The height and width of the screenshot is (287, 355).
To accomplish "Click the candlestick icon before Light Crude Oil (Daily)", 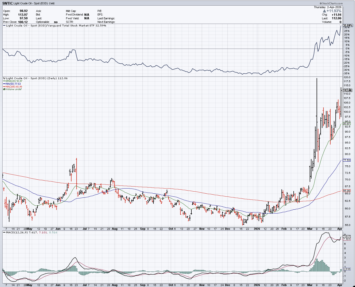I will (4, 78).
